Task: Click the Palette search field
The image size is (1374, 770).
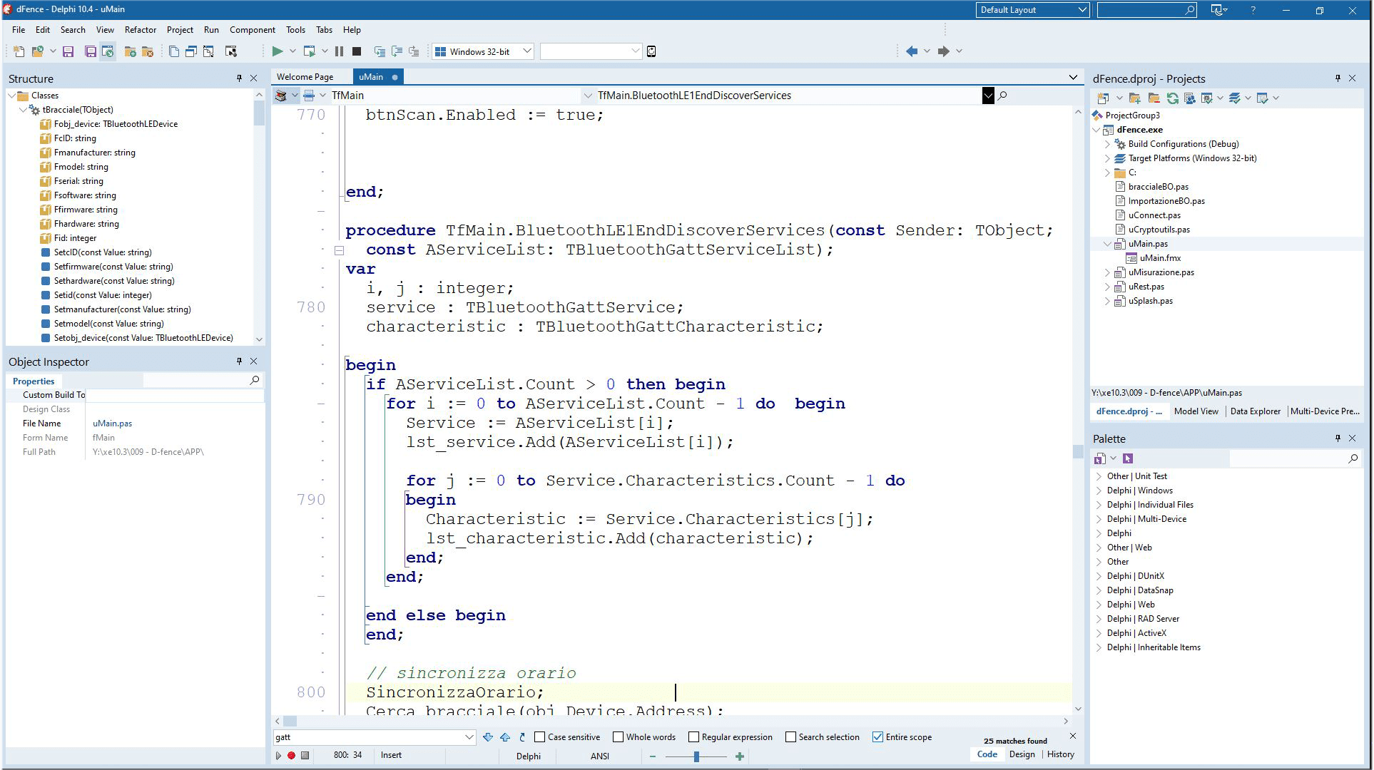Action: pyautogui.click(x=1294, y=458)
